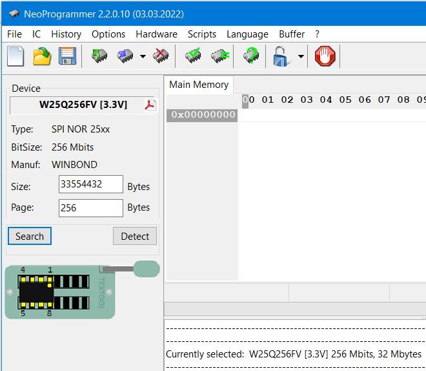Click the Currently selected log line

[294, 354]
